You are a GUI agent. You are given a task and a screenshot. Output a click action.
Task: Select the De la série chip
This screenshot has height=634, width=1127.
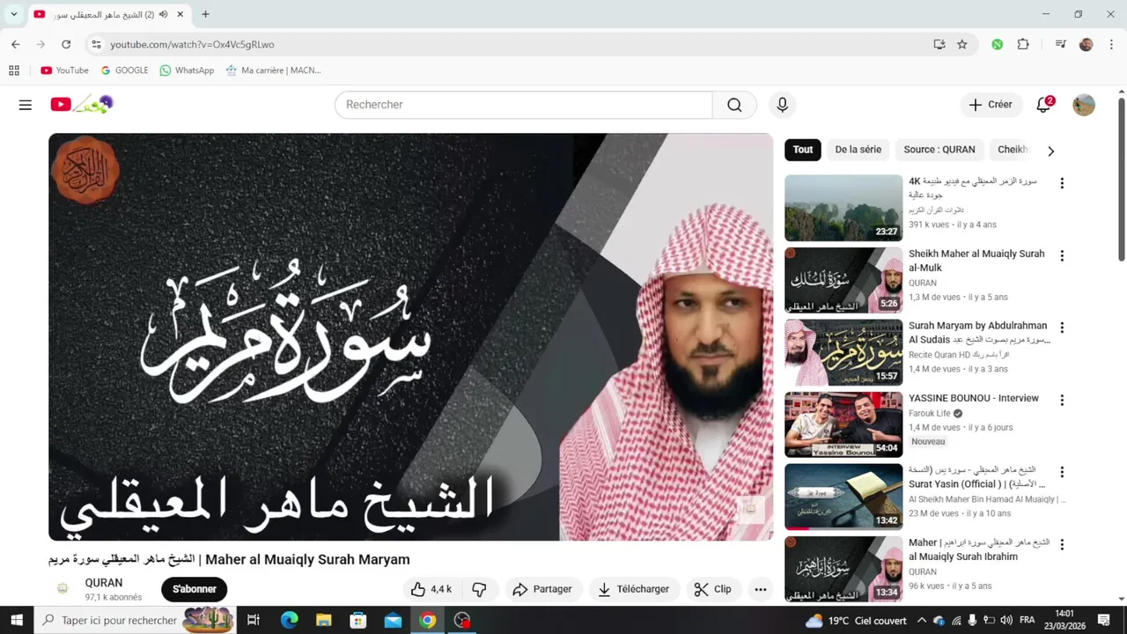(858, 150)
